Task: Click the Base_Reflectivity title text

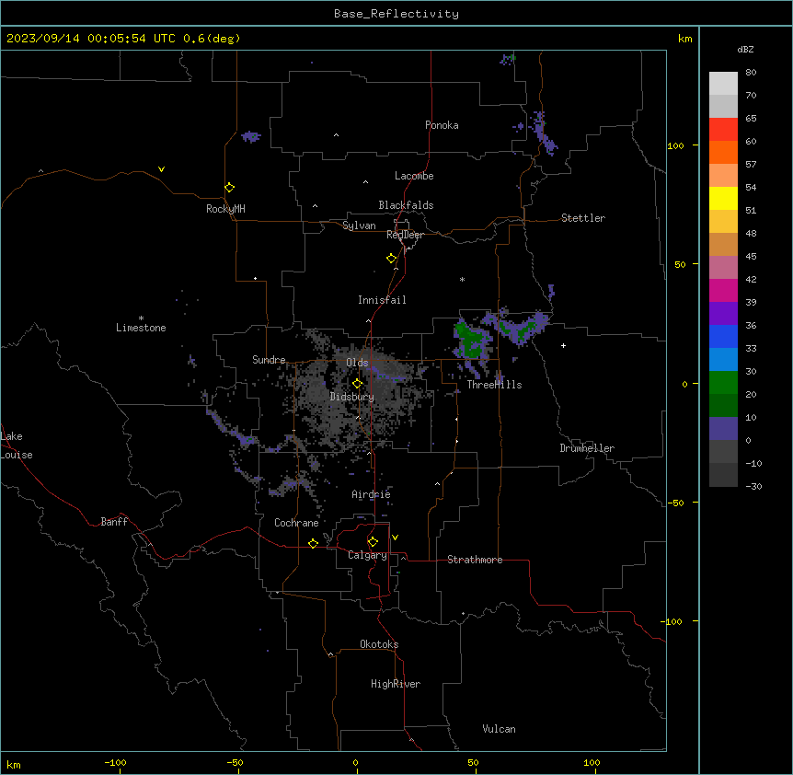Action: click(x=396, y=14)
